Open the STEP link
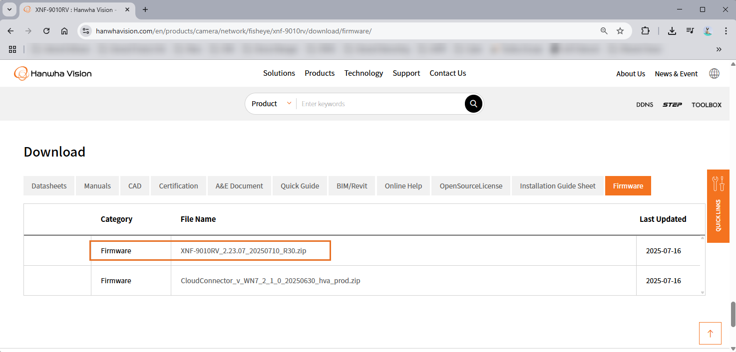 coord(672,105)
